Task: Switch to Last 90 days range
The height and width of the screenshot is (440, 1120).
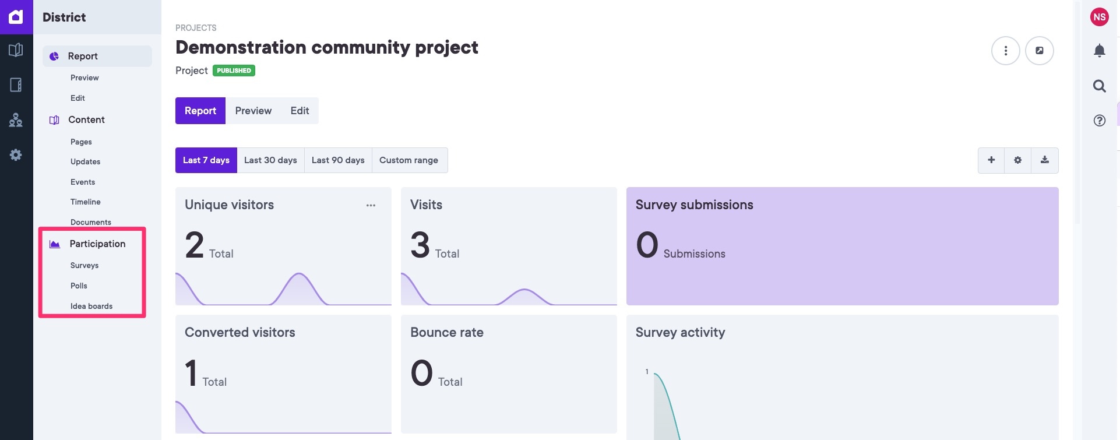Action: (x=338, y=160)
